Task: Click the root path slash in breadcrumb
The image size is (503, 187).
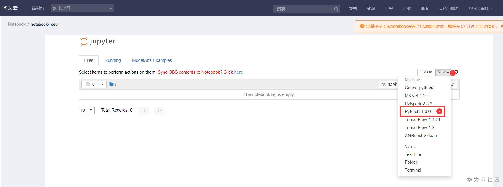Action: click(116, 84)
